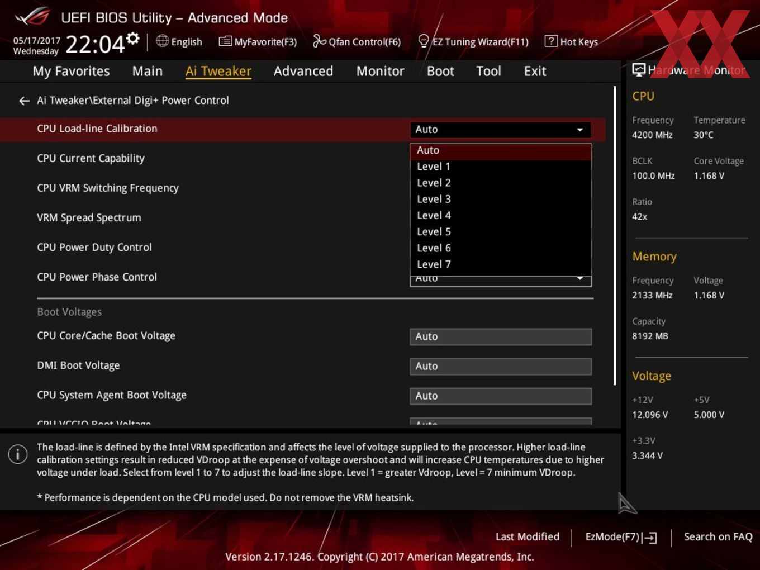Click the Ratio value 42x
The image size is (760, 570).
(x=640, y=217)
